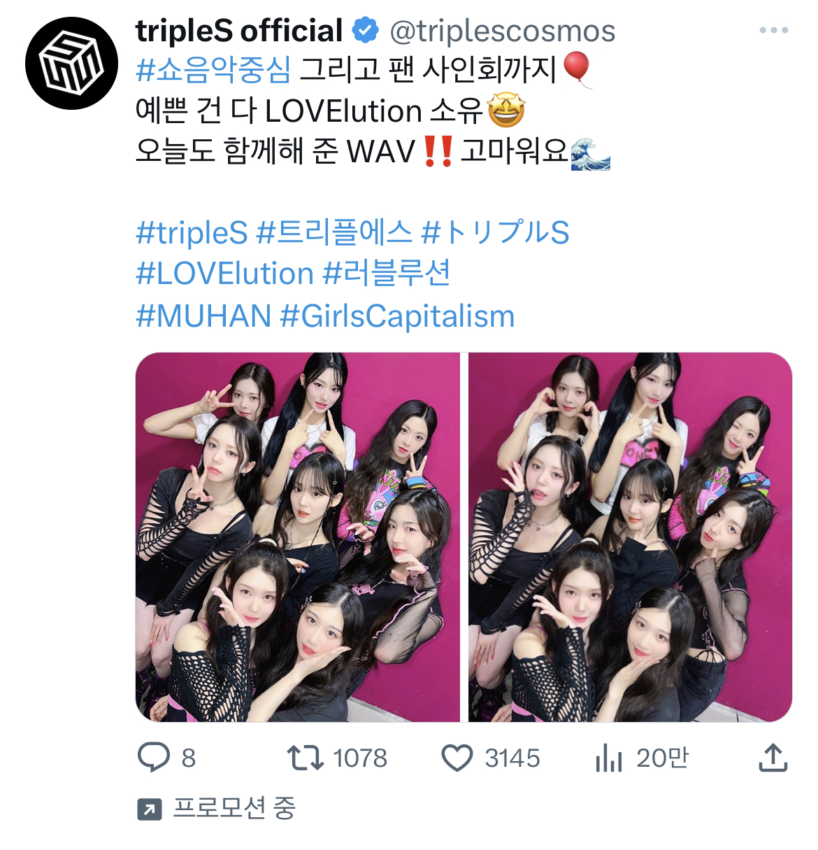Image resolution: width=818 pixels, height=850 pixels.
Task: Open the right group photo
Action: pos(630,537)
